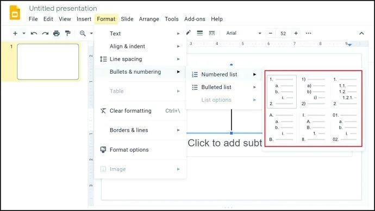Choose the 1. 1.1. 1.2.1. list style
This screenshot has width=375, height=211.
pos(345,92)
